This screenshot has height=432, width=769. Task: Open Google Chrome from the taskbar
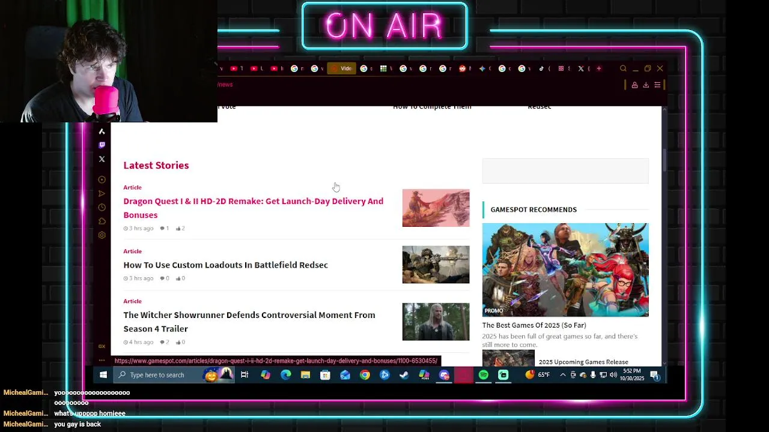(365, 375)
